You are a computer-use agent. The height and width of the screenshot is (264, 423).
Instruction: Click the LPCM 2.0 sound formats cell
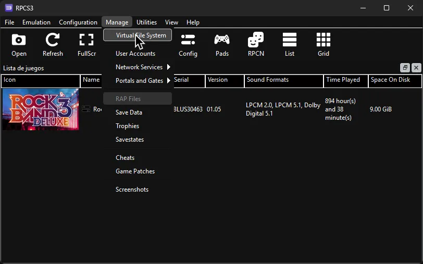tap(283, 109)
